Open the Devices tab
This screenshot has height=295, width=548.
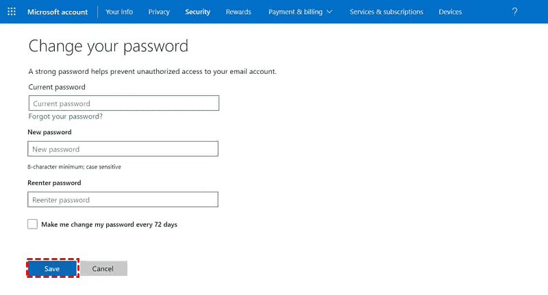(450, 12)
